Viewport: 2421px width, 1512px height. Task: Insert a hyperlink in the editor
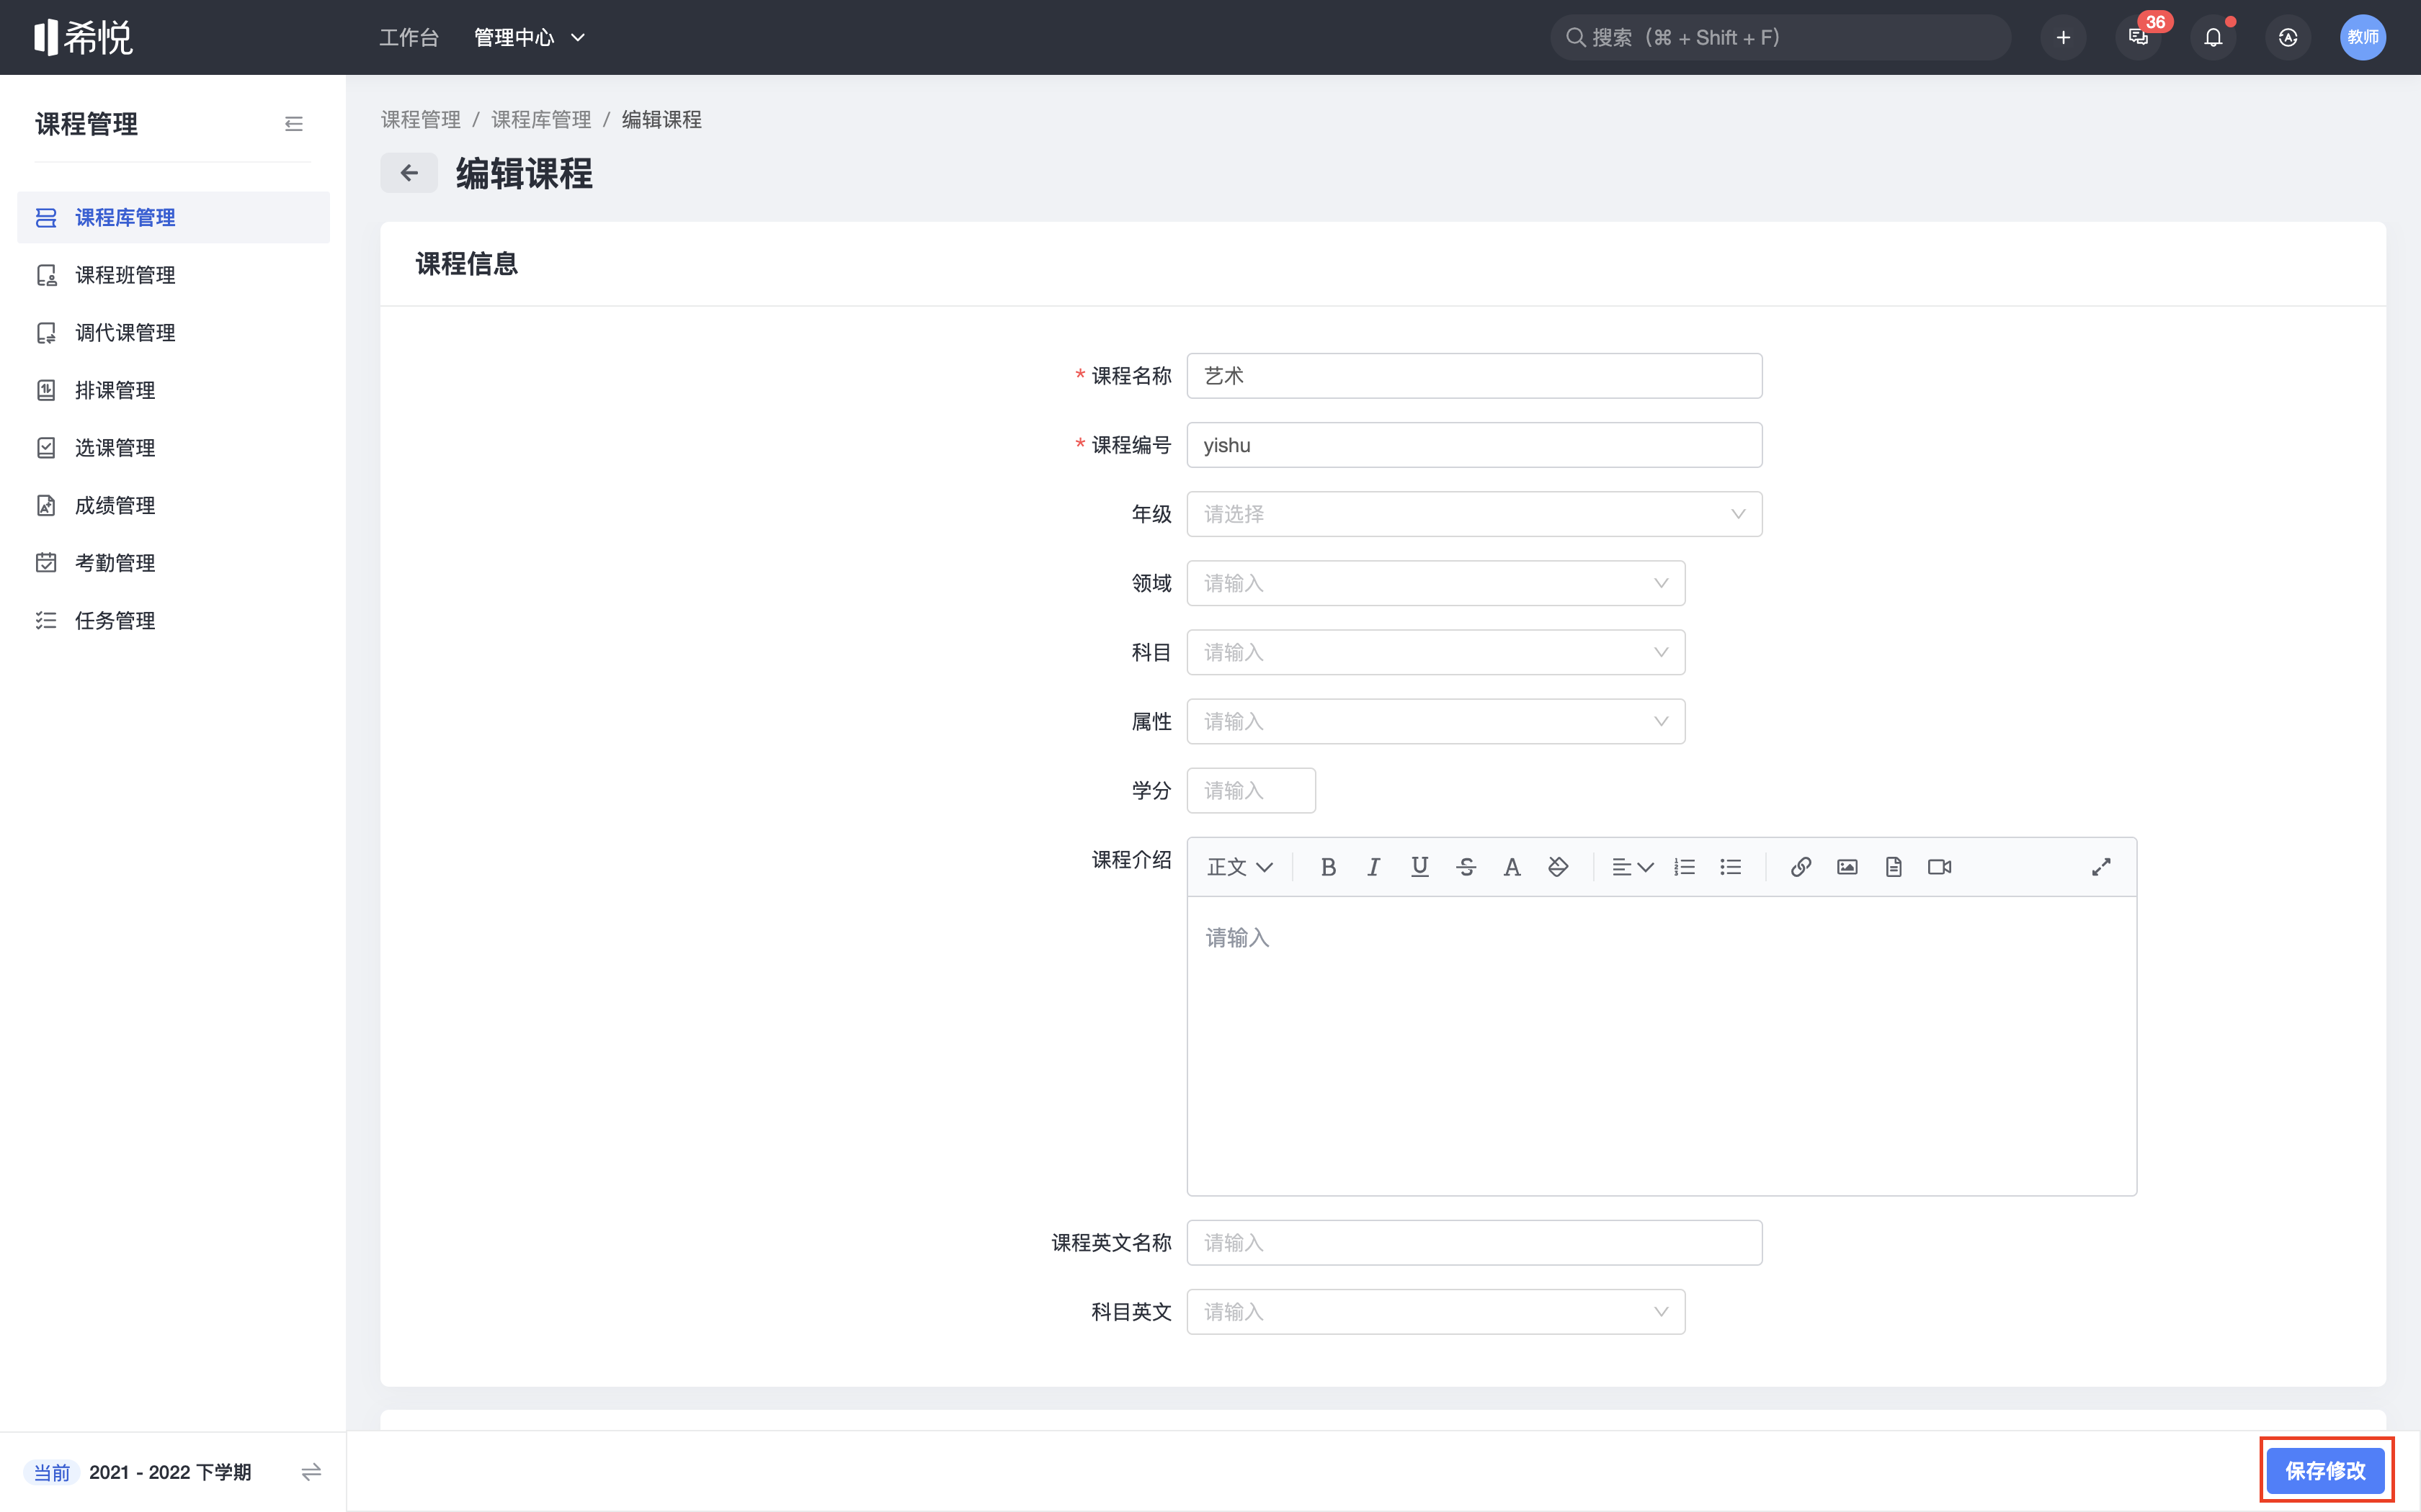(1801, 867)
